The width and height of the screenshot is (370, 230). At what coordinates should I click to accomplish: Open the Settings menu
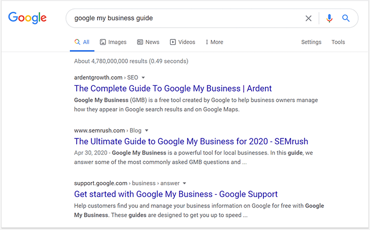pyautogui.click(x=311, y=42)
